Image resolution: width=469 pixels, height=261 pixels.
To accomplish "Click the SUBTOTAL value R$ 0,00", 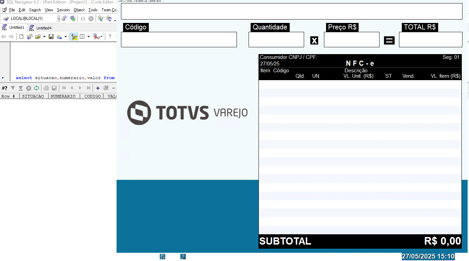I will point(443,241).
